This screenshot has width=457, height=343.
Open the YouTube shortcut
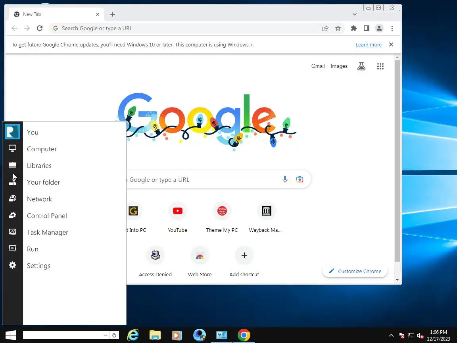(x=177, y=217)
